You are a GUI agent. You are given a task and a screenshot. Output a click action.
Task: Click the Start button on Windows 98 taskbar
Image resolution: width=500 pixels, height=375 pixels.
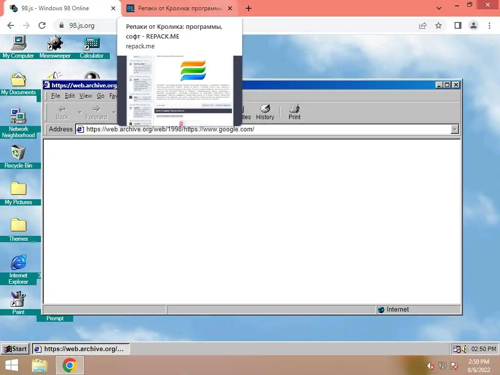15,349
